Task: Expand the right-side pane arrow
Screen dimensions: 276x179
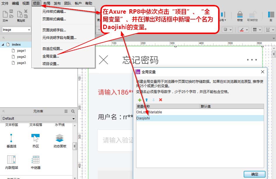Action: point(274,38)
